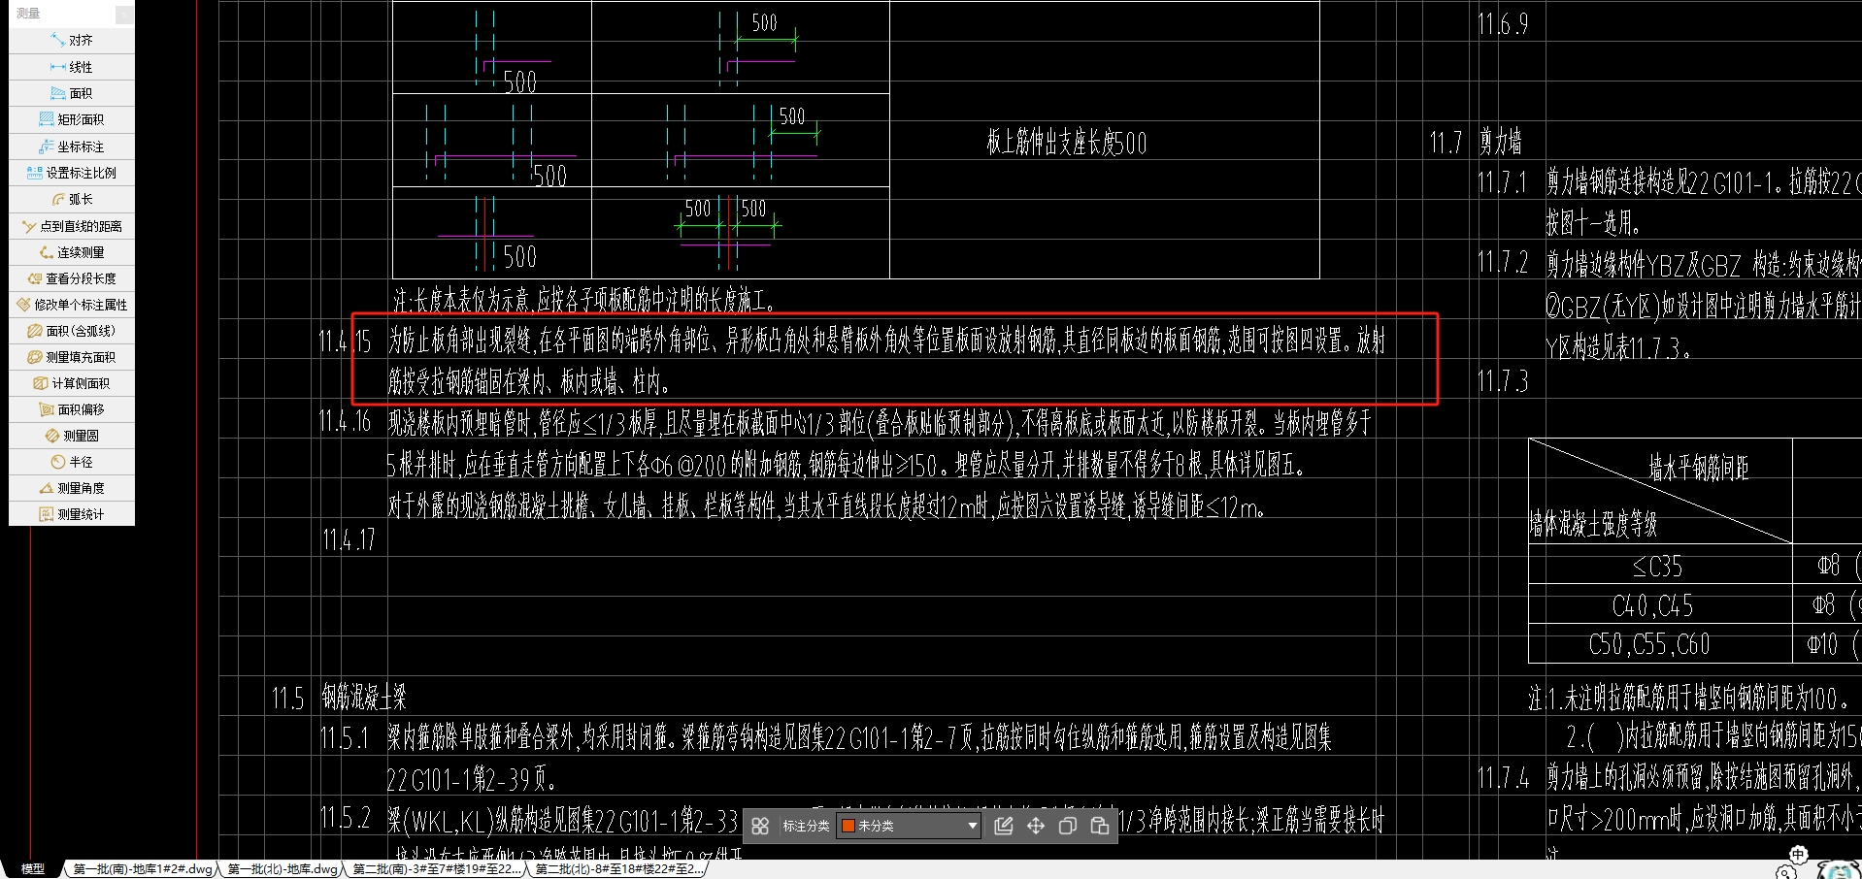The width and height of the screenshot is (1862, 879).
Task: Click the paste icon in annotation toolbar
Action: 1100,826
